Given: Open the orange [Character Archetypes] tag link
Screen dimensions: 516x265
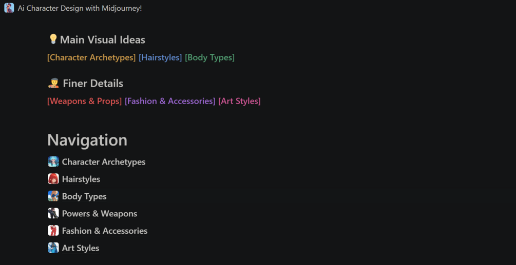Looking at the screenshot, I should (91, 57).
